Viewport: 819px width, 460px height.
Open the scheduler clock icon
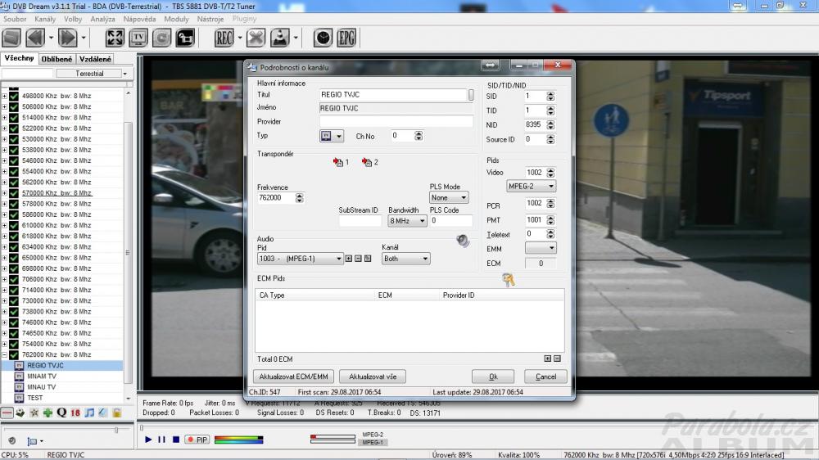coord(323,38)
